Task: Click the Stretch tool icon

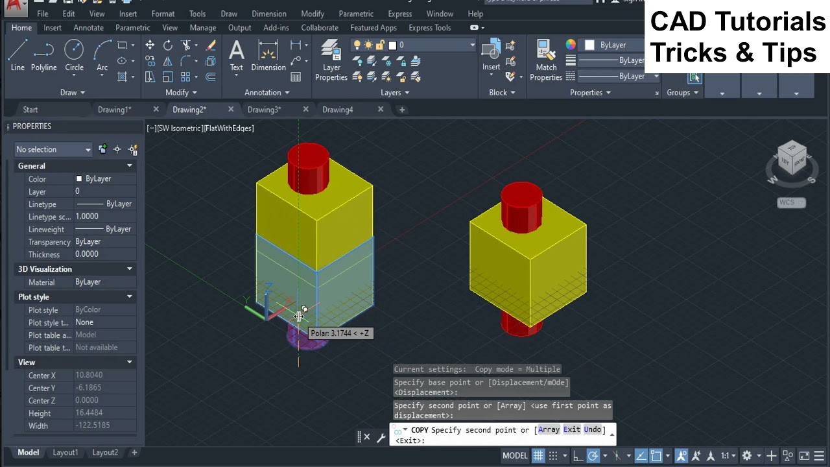Action: pyautogui.click(x=150, y=77)
